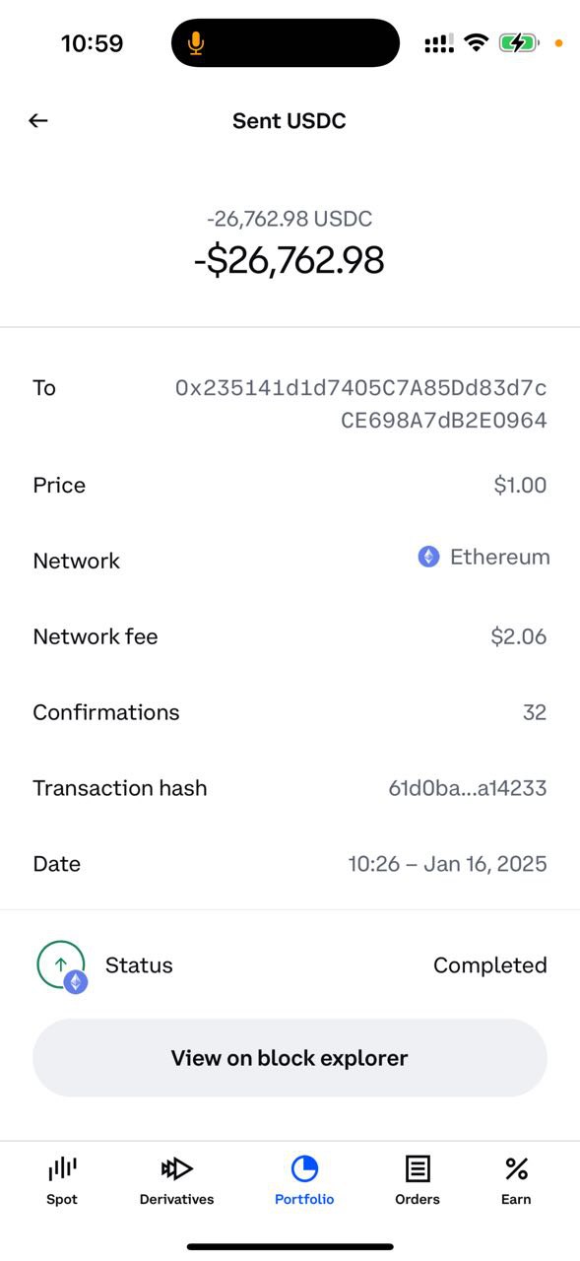
Task: Tap the Wi-Fi icon in status bar
Action: (x=477, y=43)
